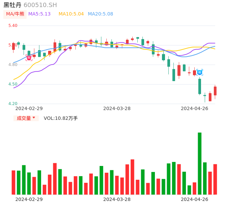Click the MA5:5.13 legend label

39,14
